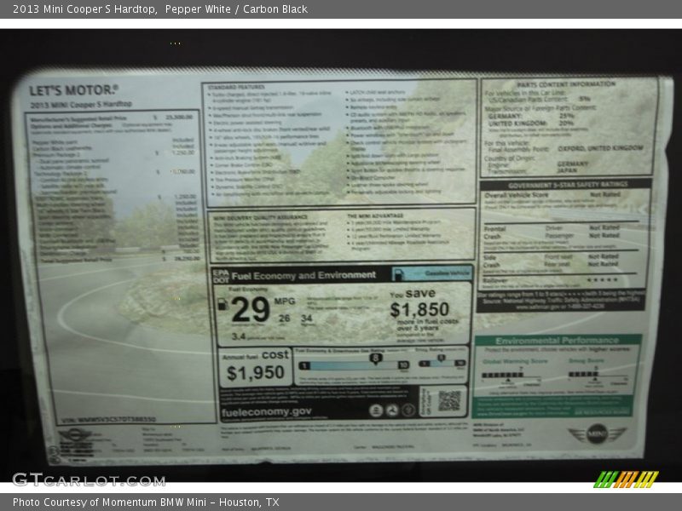Click the 'GOVERNMENT 5-STAR SAFETY RATINGS' header

click(x=567, y=185)
